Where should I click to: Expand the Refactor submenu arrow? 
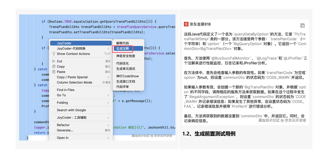(x=108, y=125)
